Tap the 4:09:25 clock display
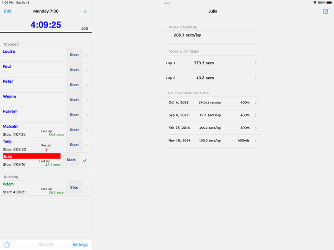334x250 pixels. pyautogui.click(x=46, y=25)
